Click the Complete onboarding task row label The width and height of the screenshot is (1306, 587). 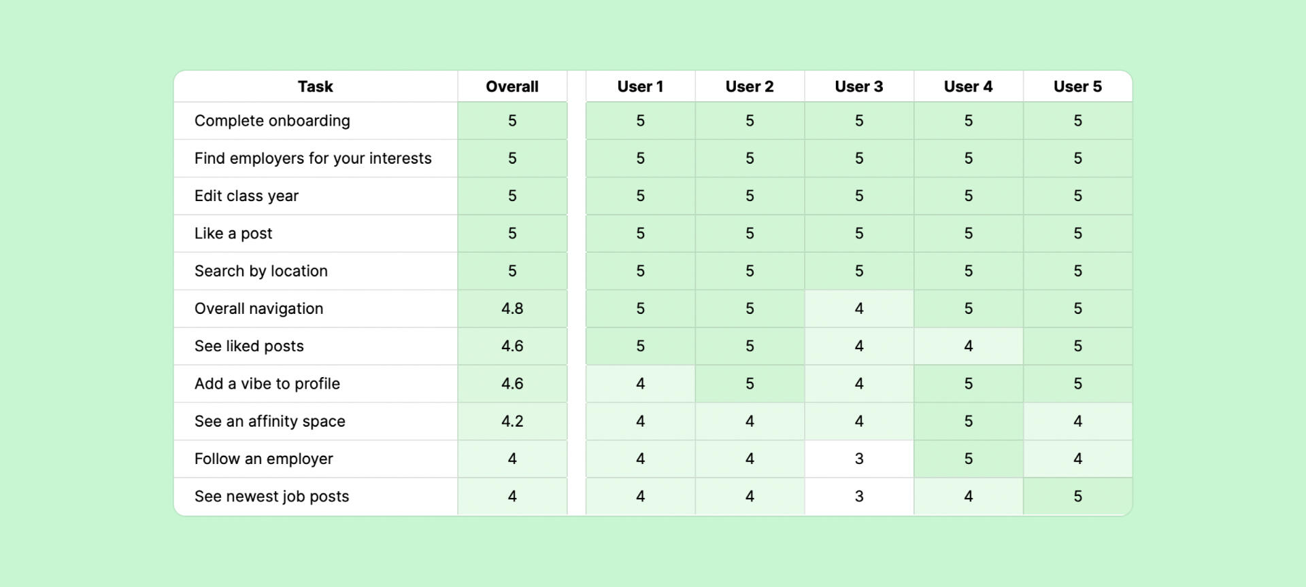pyautogui.click(x=272, y=121)
